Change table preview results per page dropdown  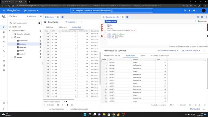click(x=65, y=102)
